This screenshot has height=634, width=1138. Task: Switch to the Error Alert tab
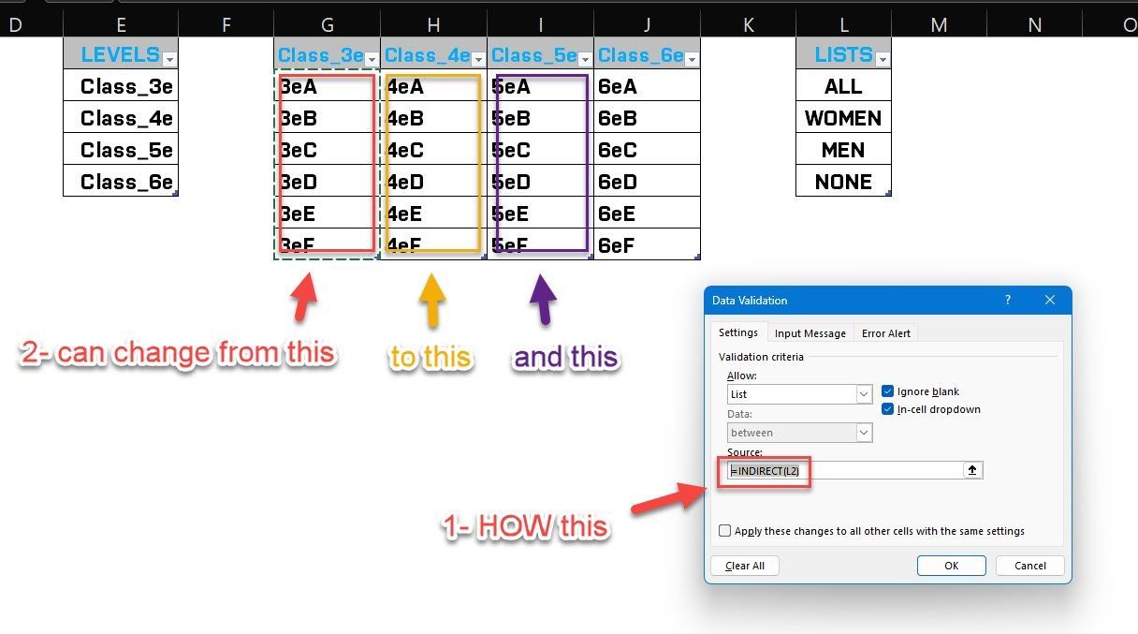click(885, 332)
